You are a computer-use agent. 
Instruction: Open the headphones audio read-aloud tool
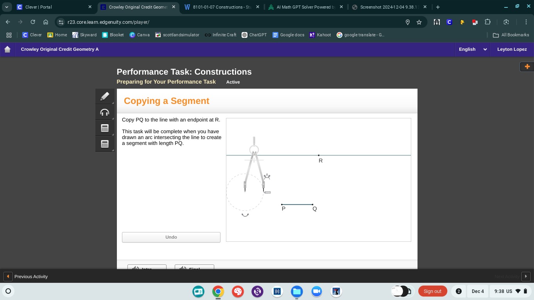[105, 112]
